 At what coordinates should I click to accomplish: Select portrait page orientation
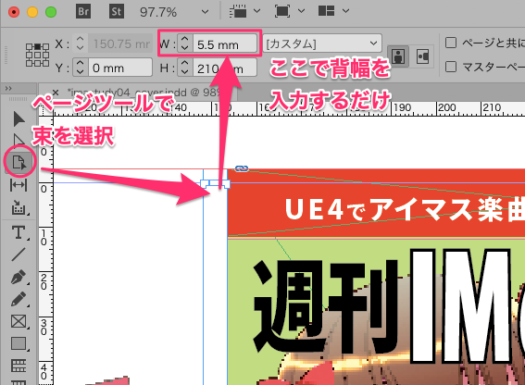click(398, 56)
